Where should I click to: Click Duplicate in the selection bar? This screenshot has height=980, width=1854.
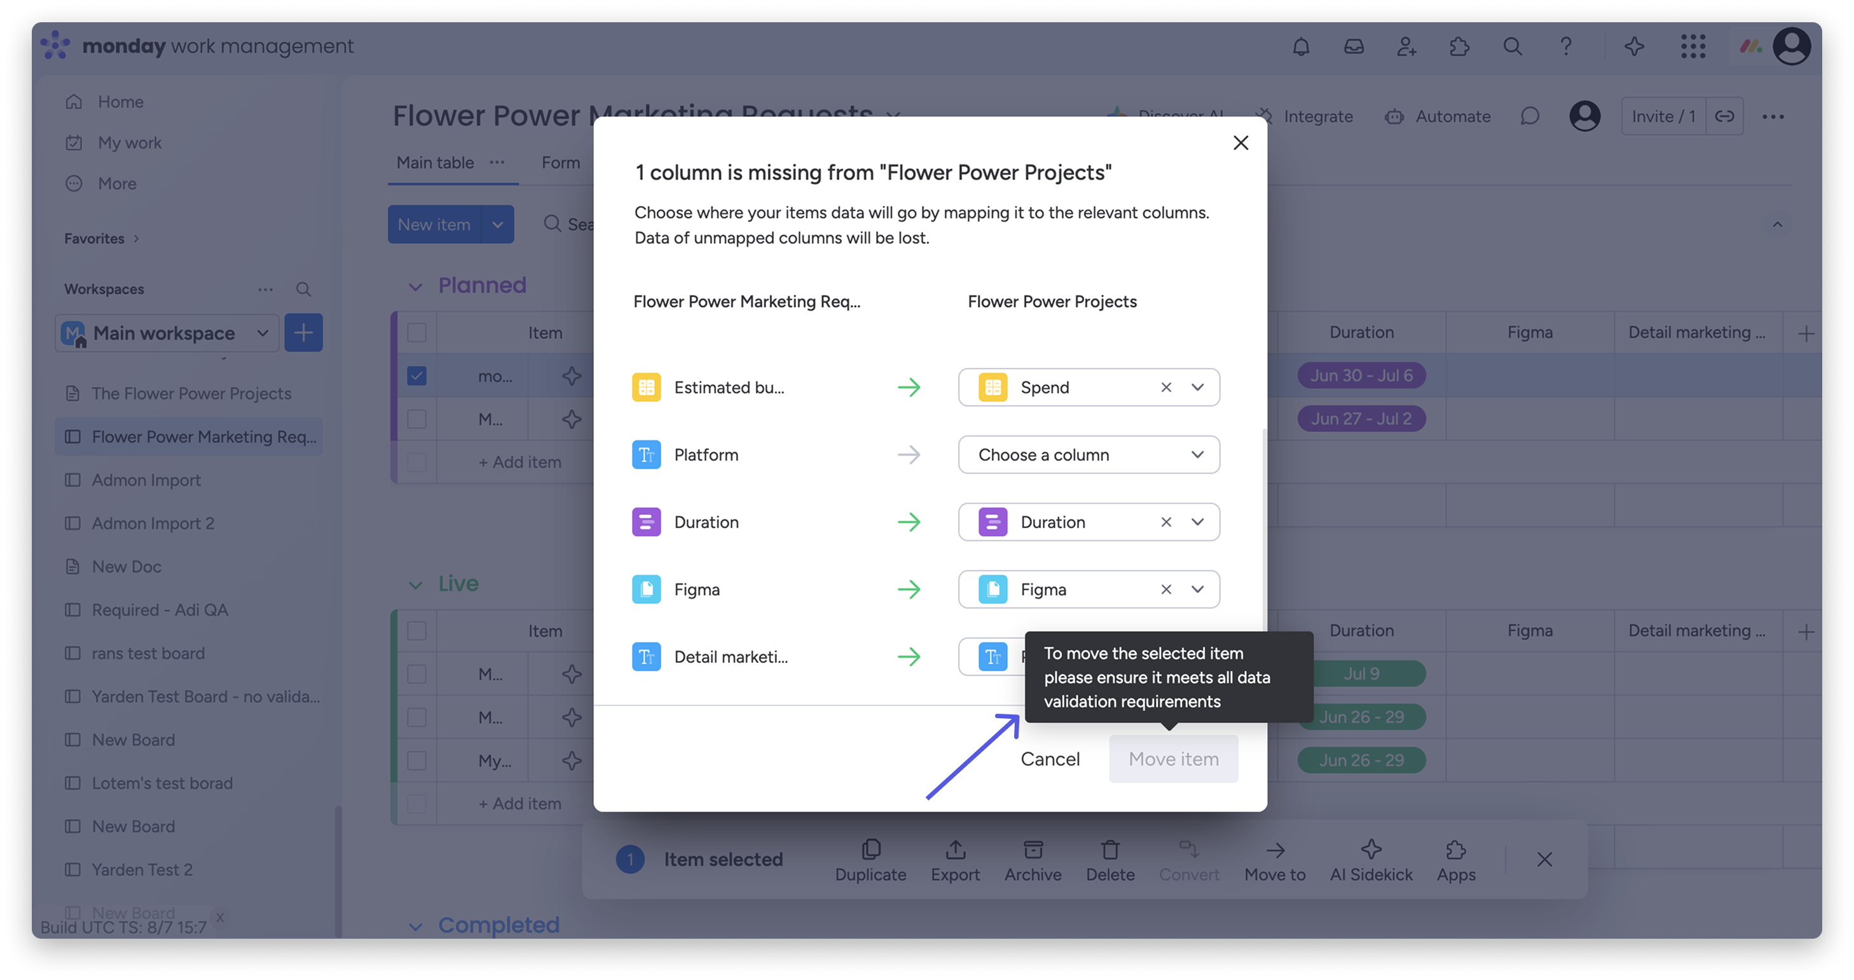coord(870,861)
